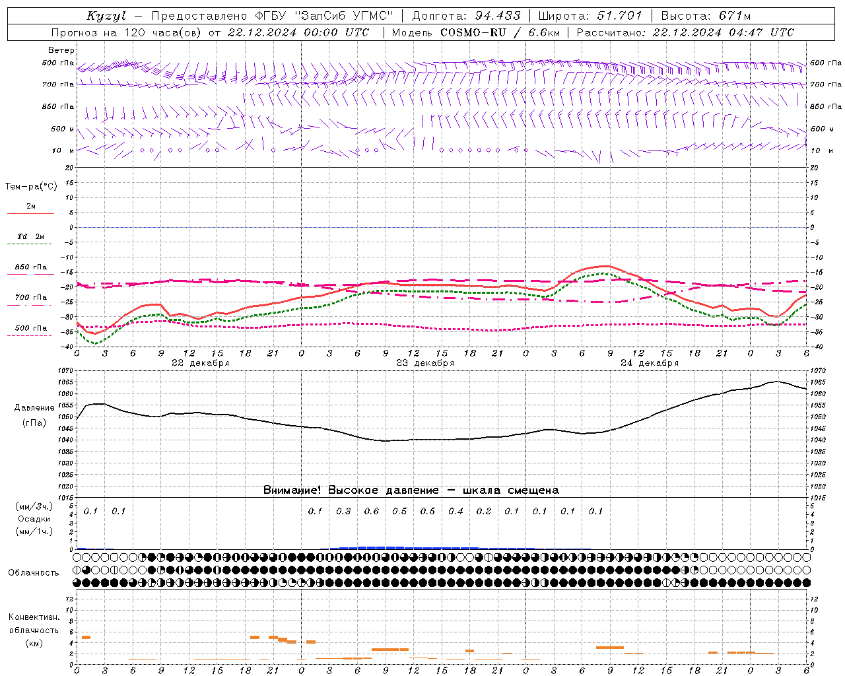Viewport: 845px width, 676px height.
Task: Click the "Долгота: 94.433" longitude field
Action: (466, 16)
